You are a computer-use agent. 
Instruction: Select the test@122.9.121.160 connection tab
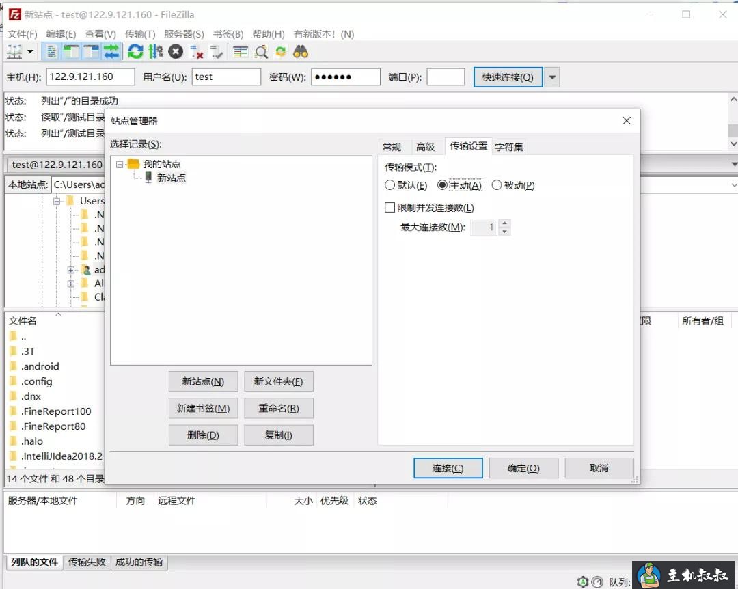(x=57, y=165)
